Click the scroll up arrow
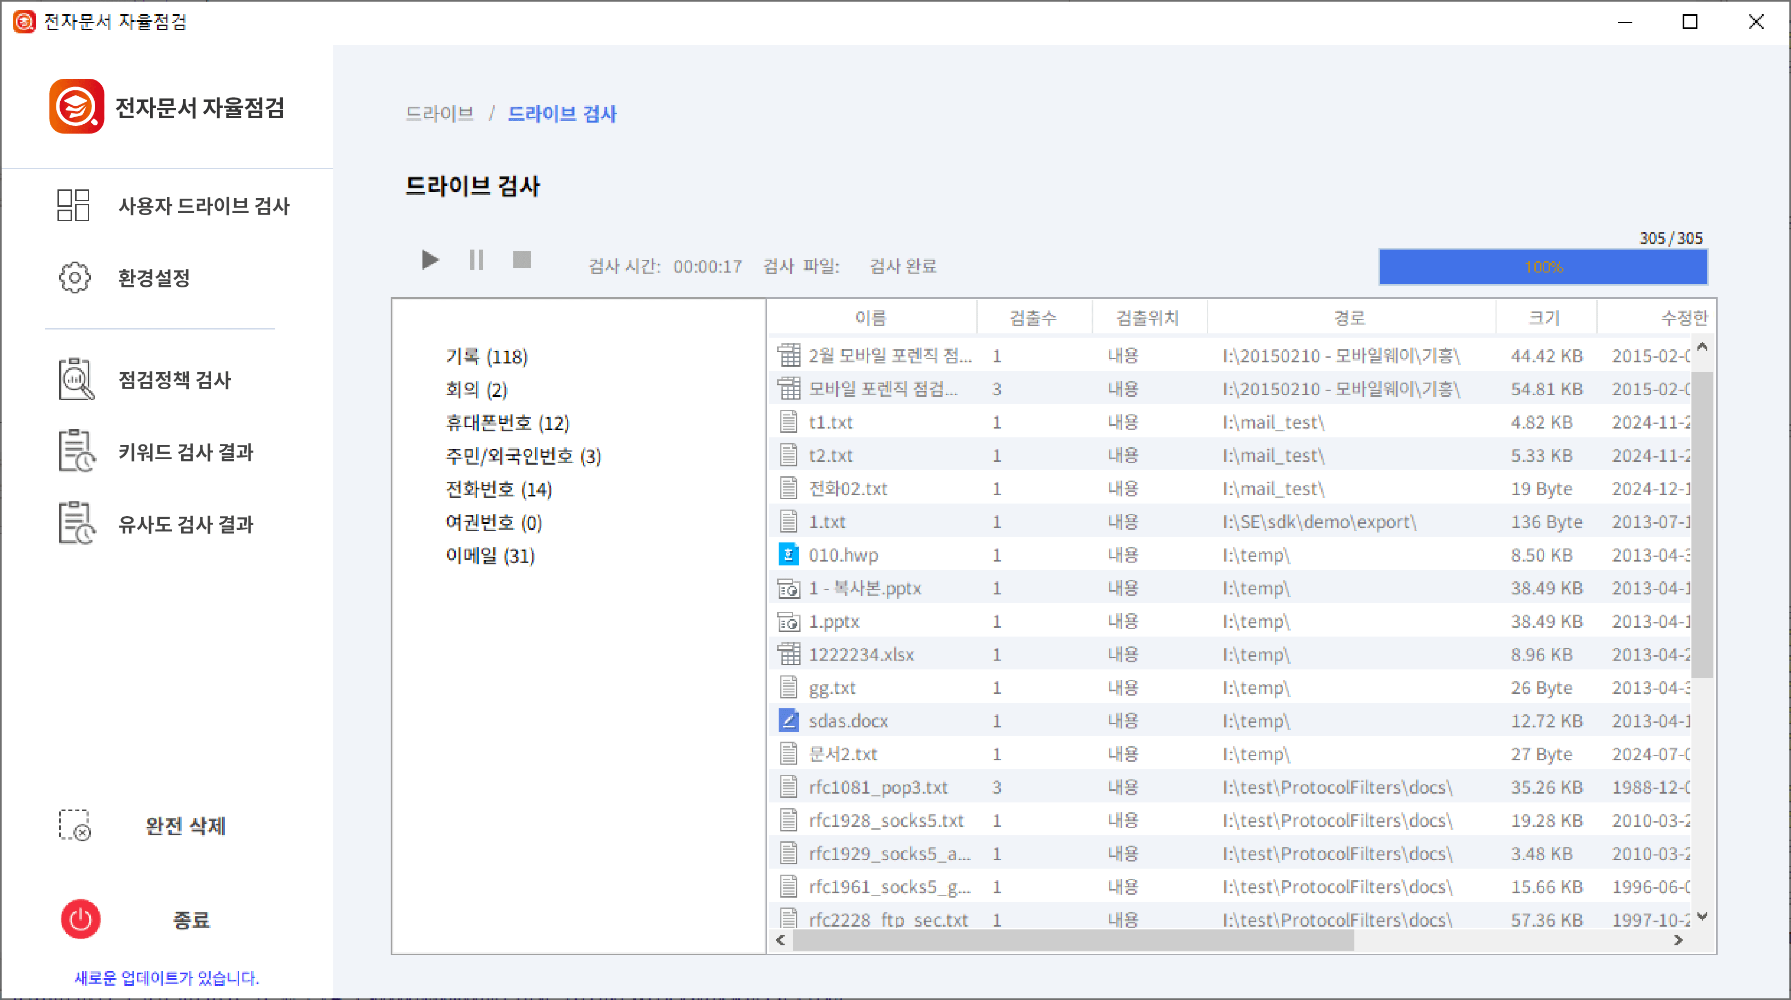Screen dimensions: 1791x1000 click(x=1701, y=346)
